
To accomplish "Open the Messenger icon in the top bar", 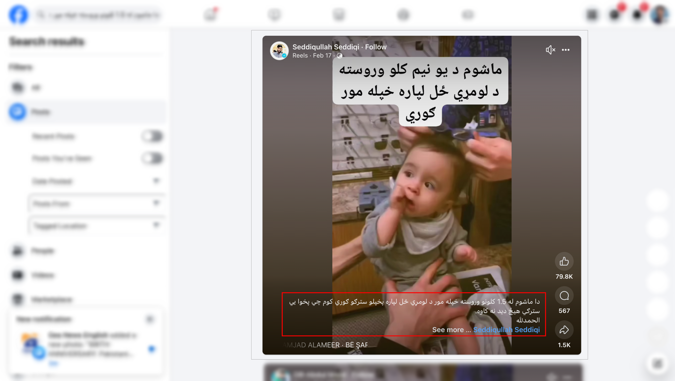I will pyautogui.click(x=615, y=15).
